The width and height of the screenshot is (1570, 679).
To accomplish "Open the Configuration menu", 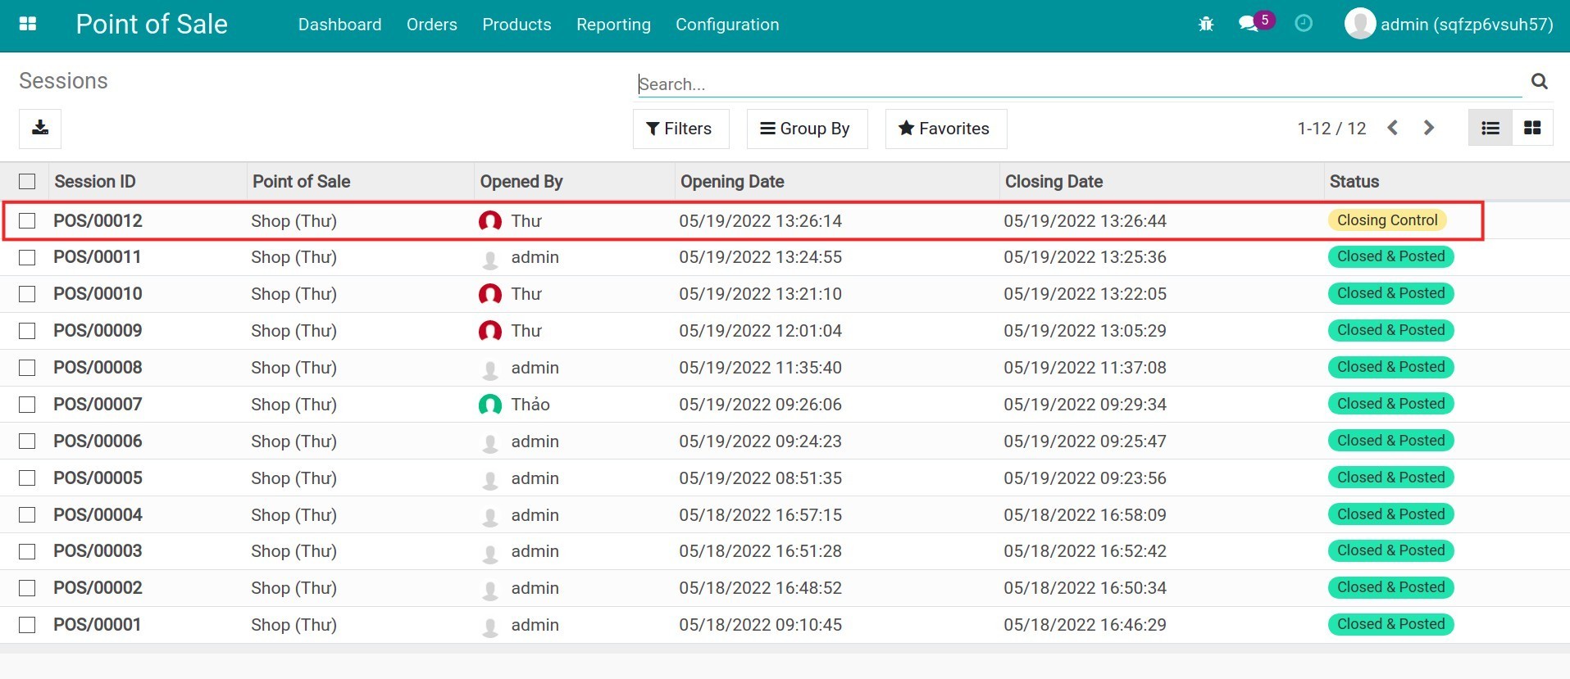I will tap(726, 25).
